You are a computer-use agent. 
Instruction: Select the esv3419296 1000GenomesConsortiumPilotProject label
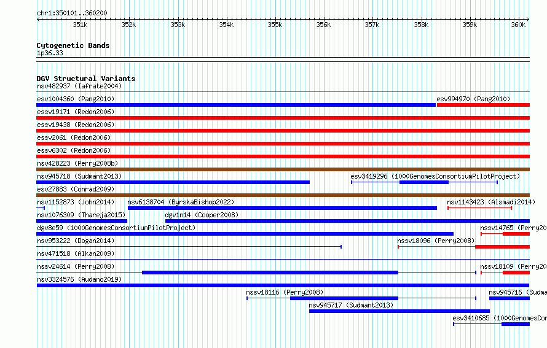(x=435, y=176)
